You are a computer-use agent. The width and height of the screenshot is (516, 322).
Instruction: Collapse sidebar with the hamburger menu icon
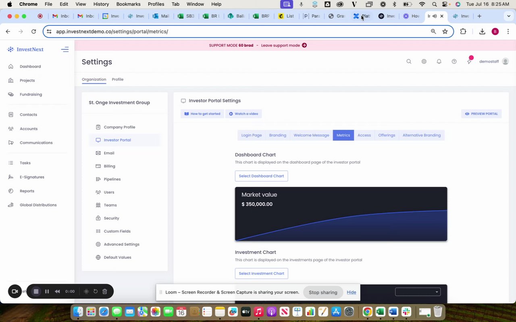coord(65,50)
